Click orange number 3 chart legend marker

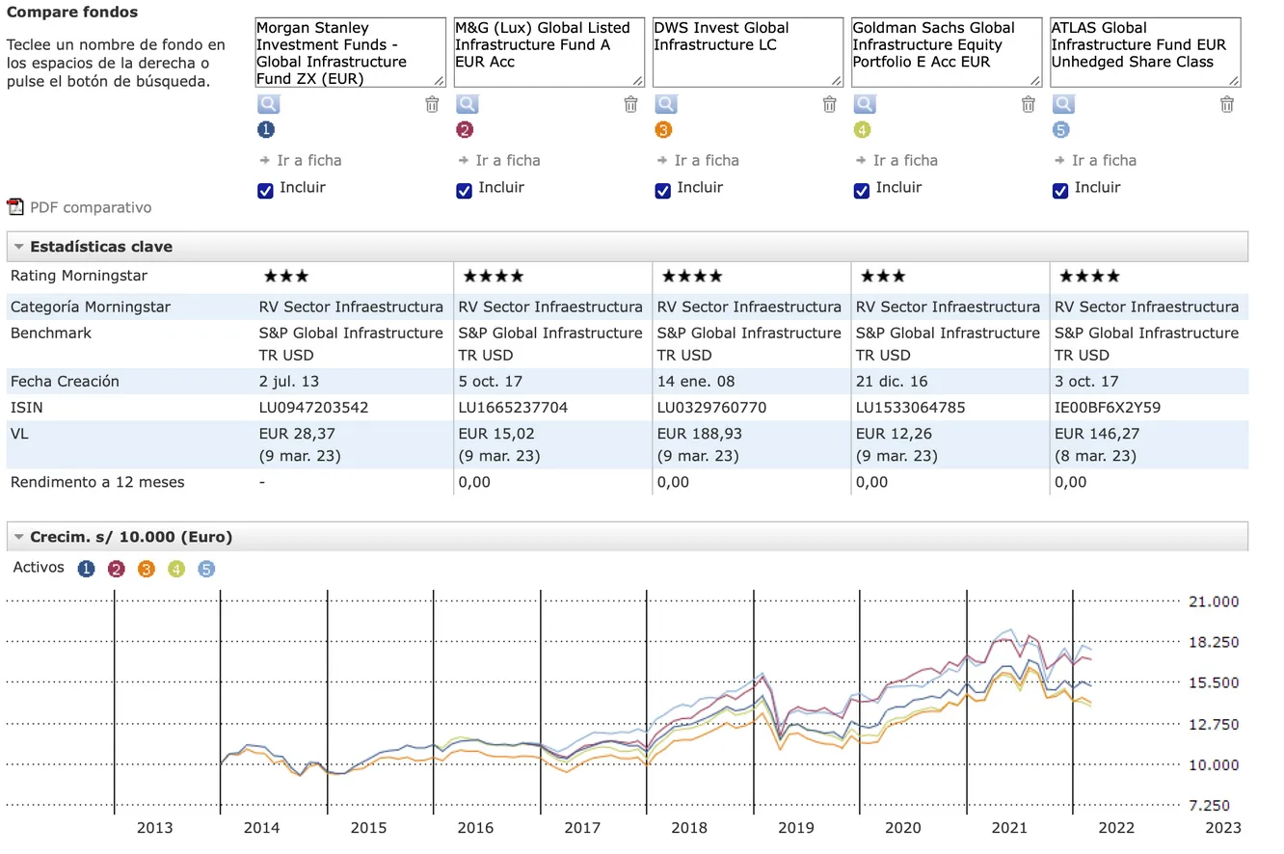point(147,569)
